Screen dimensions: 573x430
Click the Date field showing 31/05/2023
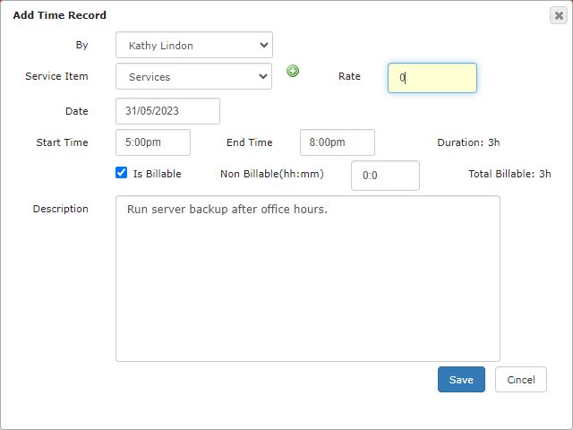(167, 111)
